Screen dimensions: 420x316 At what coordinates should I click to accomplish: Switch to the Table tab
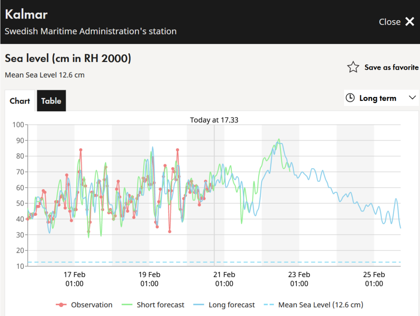point(51,101)
